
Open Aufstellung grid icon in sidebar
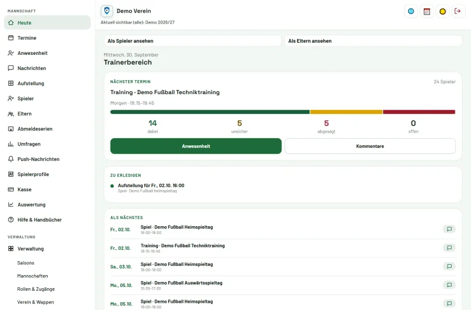(x=11, y=83)
